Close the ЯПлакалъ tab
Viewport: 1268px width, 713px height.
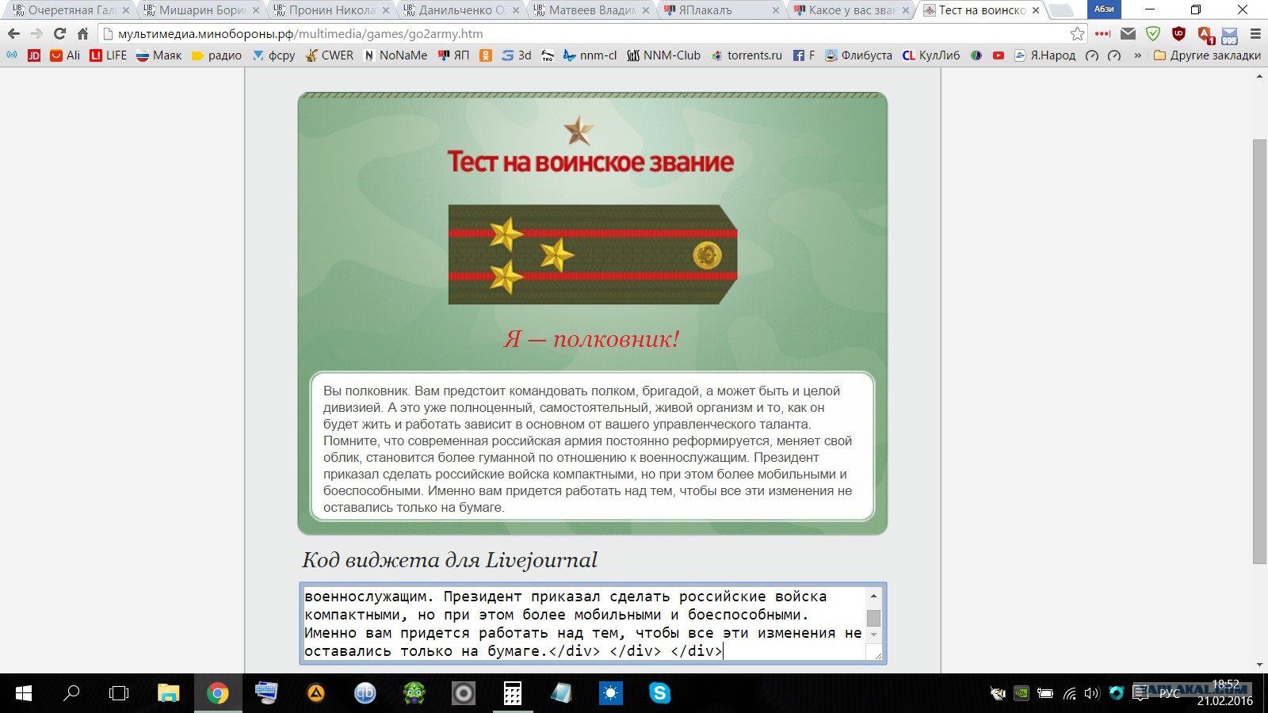pos(776,10)
